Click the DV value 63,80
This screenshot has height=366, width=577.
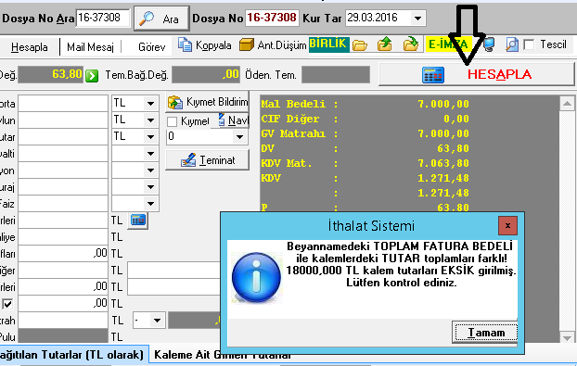pyautogui.click(x=453, y=148)
